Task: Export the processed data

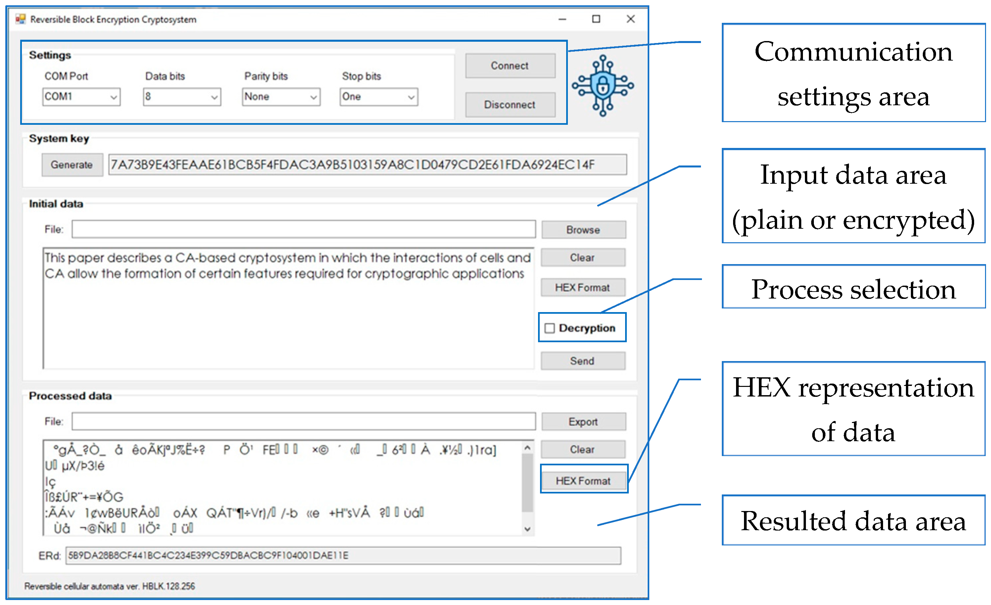Action: [x=583, y=422]
